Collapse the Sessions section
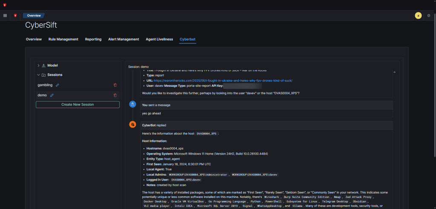The height and width of the screenshot is (209, 436). click(38, 75)
